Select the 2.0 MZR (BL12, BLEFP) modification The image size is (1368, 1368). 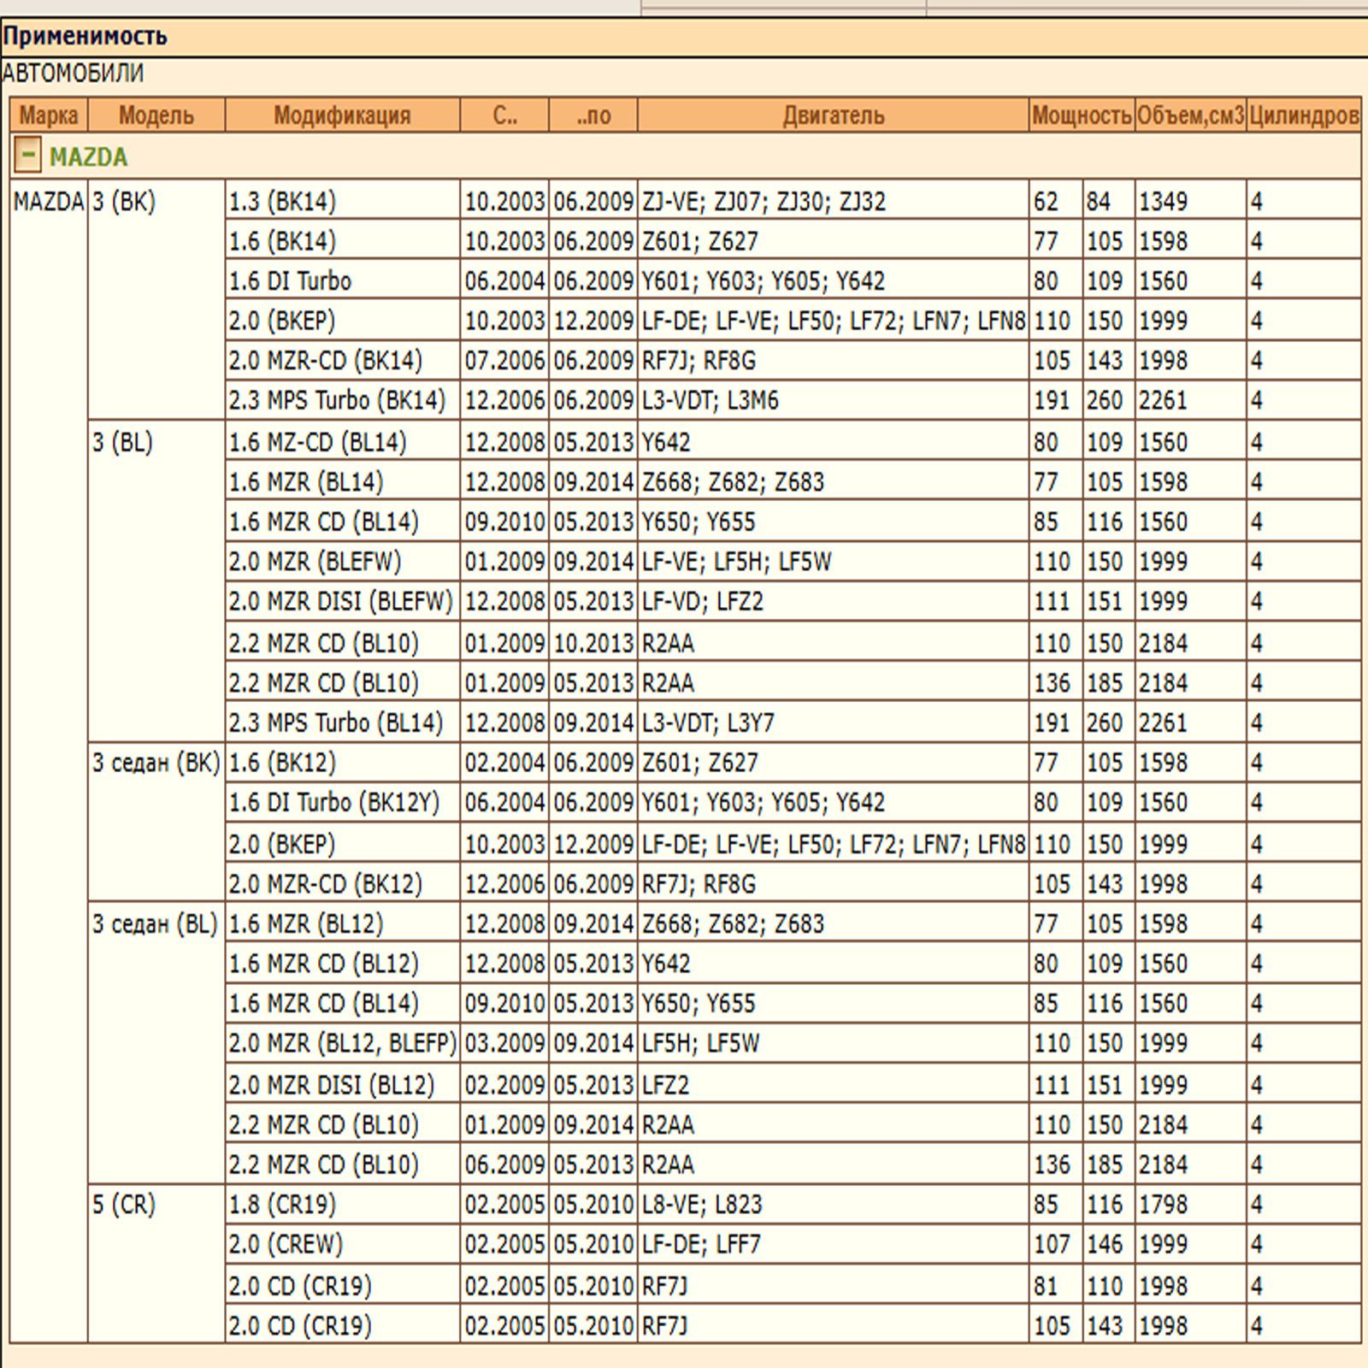coord(342,1044)
